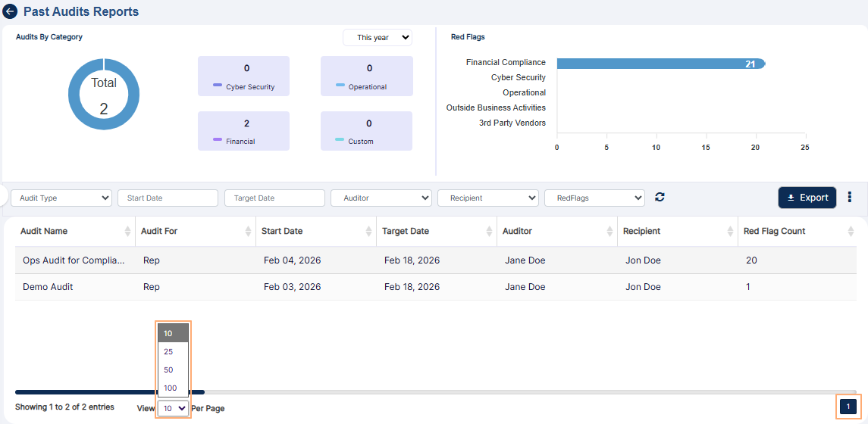Go back using the arrow icon

(x=10, y=11)
